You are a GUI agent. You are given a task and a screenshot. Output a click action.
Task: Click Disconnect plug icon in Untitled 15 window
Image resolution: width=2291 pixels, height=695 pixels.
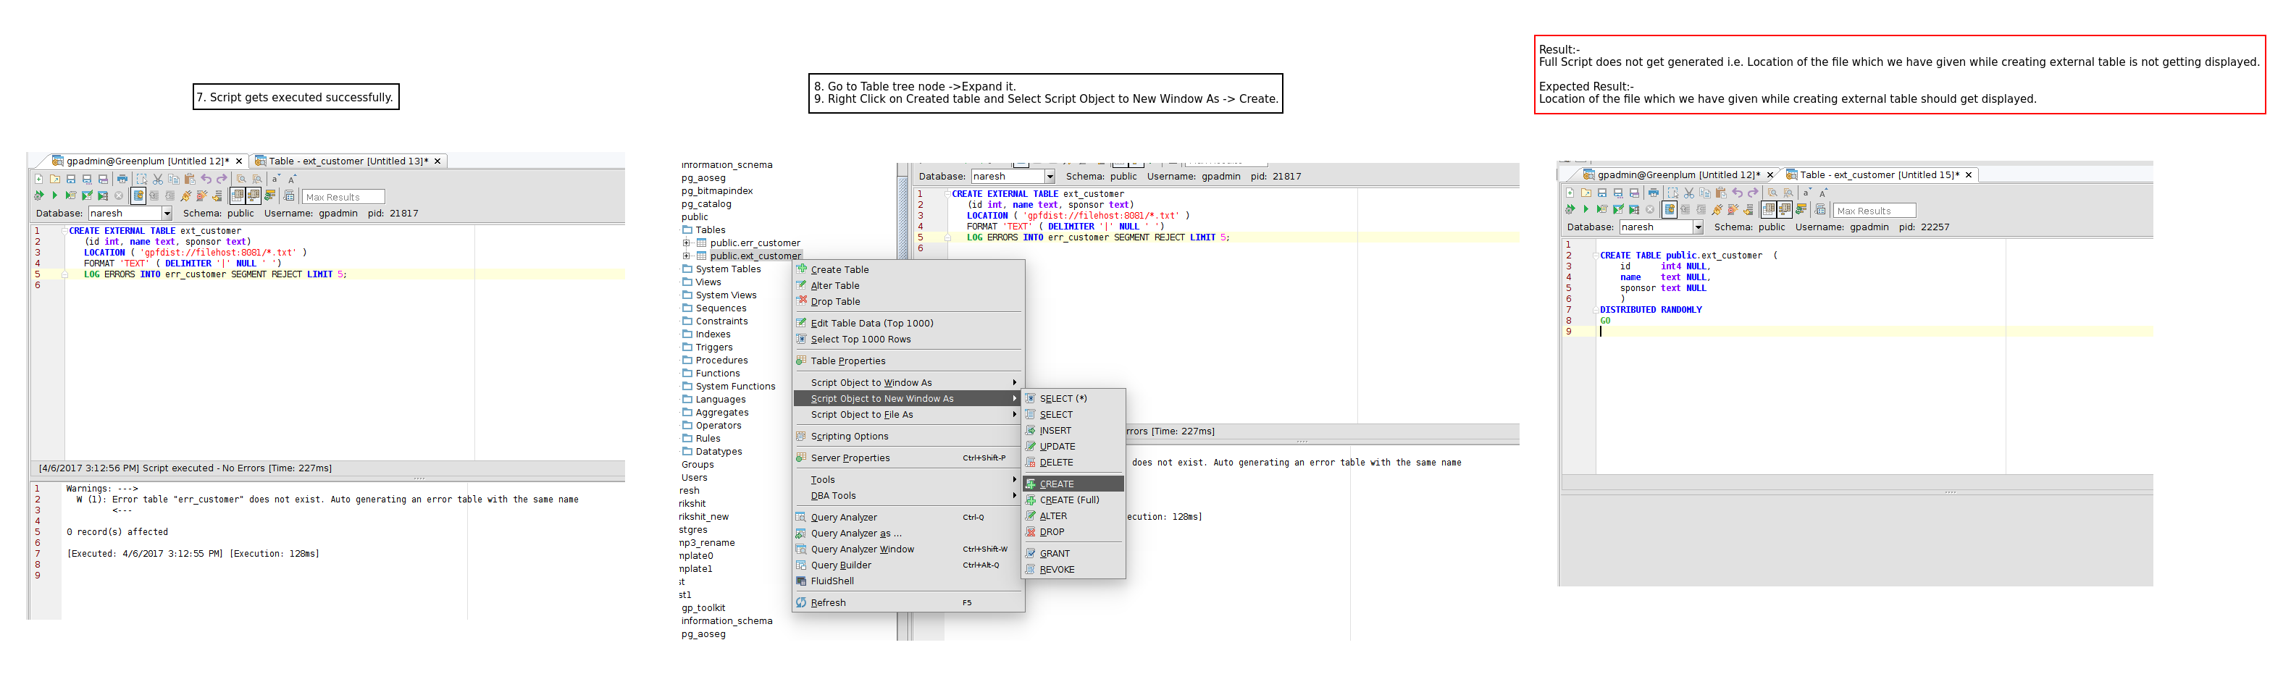pyautogui.click(x=1733, y=210)
